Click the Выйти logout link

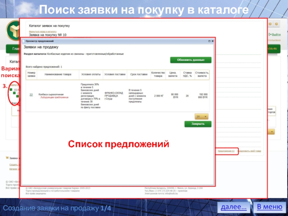[276, 34]
